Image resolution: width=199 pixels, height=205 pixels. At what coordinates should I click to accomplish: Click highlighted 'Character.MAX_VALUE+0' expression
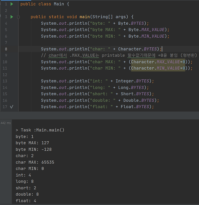tap(158, 62)
